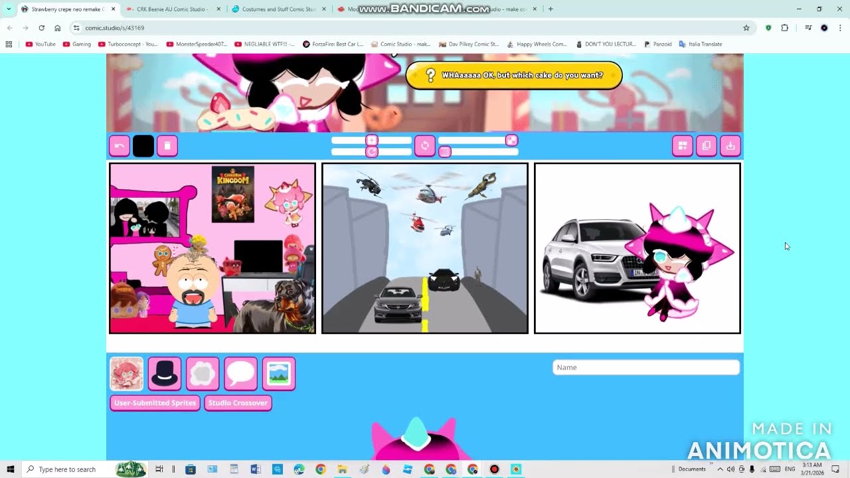The height and width of the screenshot is (478, 850).
Task: Focus the Name search field
Action: point(646,367)
